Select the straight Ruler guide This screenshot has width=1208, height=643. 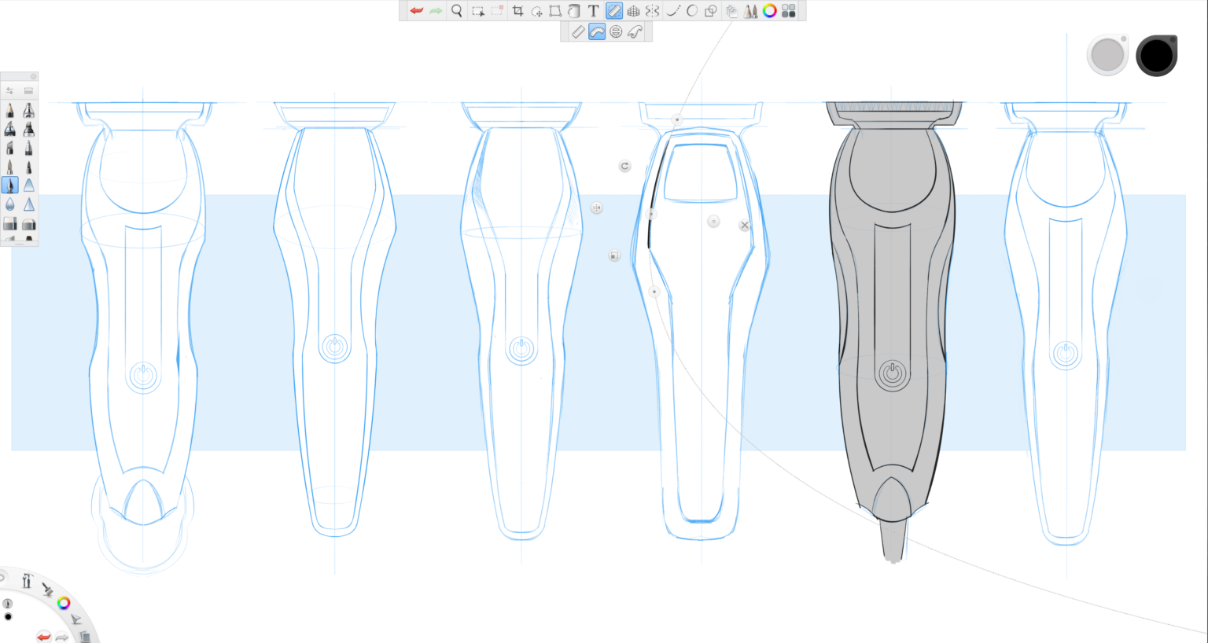point(578,31)
